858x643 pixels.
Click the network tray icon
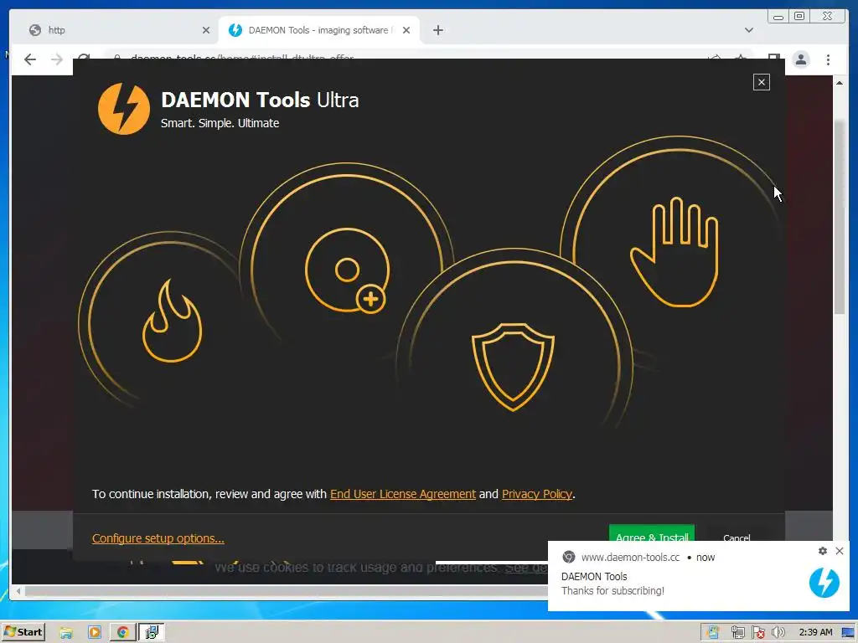(x=737, y=633)
